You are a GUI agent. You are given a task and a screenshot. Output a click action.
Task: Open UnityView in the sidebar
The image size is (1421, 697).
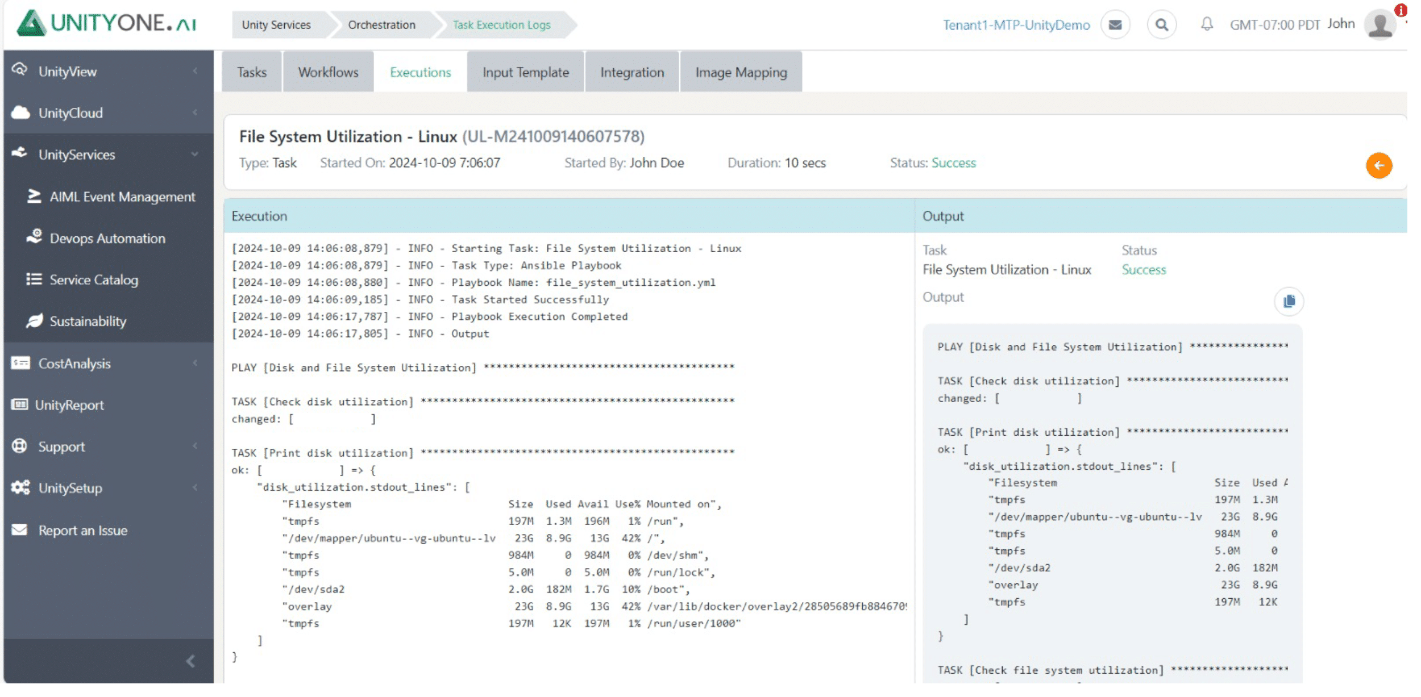pyautogui.click(x=68, y=72)
